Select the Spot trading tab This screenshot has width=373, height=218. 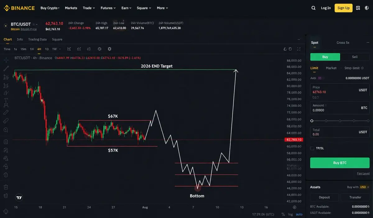point(315,43)
